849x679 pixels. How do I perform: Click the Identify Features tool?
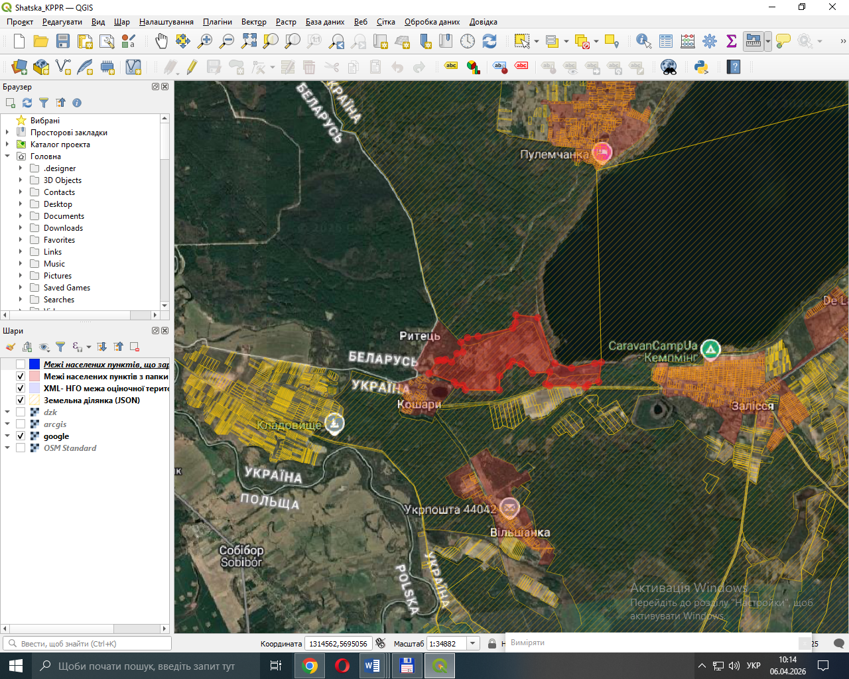(643, 41)
